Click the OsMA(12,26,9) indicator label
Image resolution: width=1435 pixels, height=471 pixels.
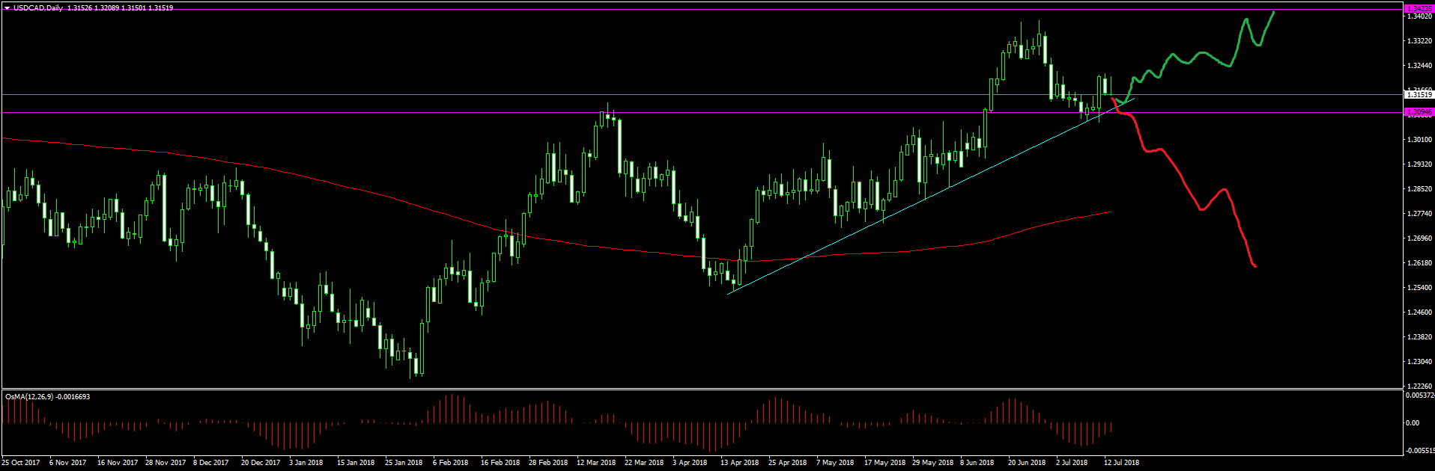tap(30, 396)
